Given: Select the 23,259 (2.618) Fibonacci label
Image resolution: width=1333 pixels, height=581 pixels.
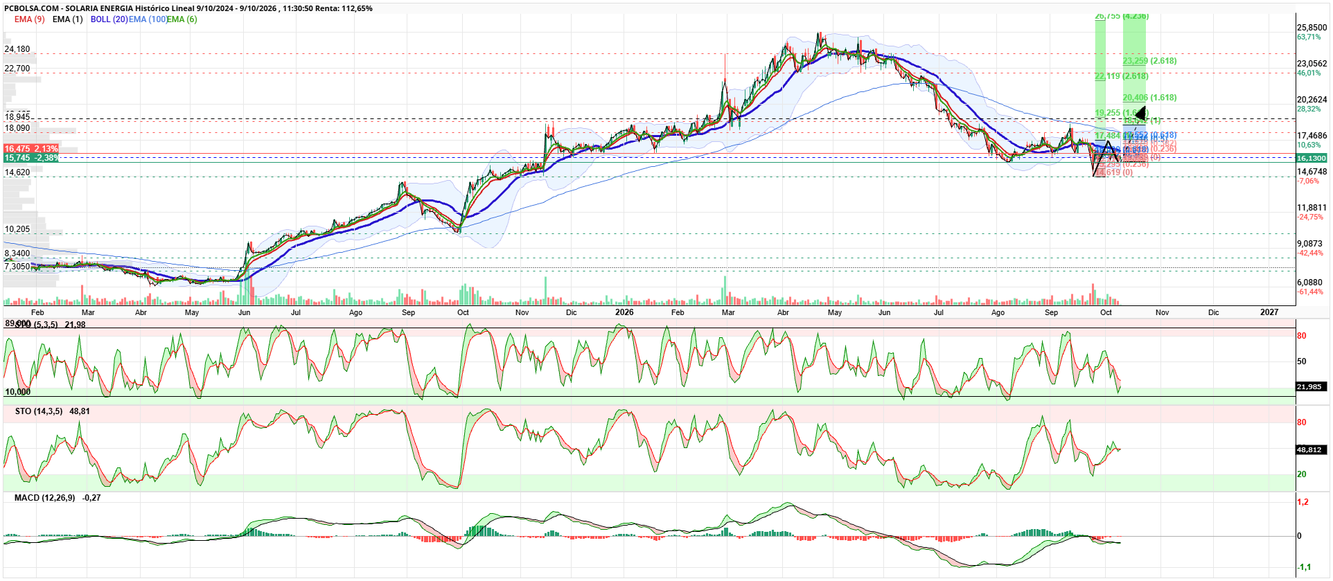Looking at the screenshot, I should point(1149,61).
